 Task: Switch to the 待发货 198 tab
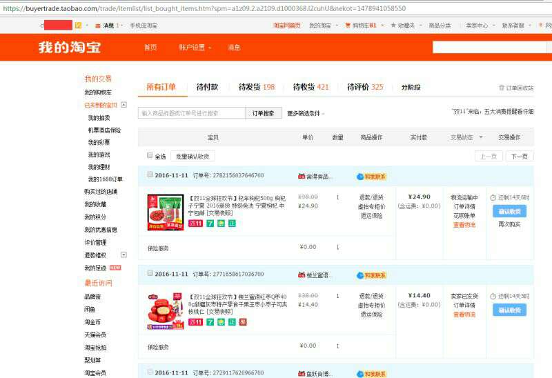pos(257,87)
